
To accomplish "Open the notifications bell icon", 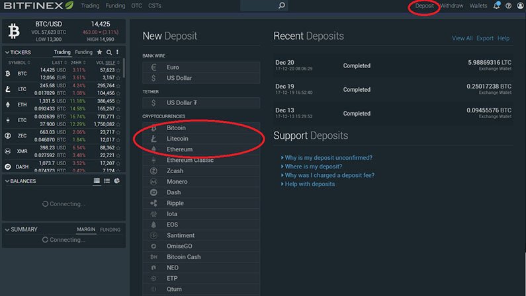I will point(496,5).
